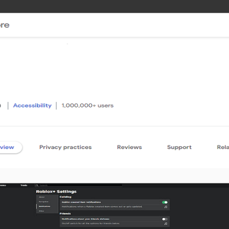
Task: Click the Catalog section heading
Action: [x=66, y=197]
